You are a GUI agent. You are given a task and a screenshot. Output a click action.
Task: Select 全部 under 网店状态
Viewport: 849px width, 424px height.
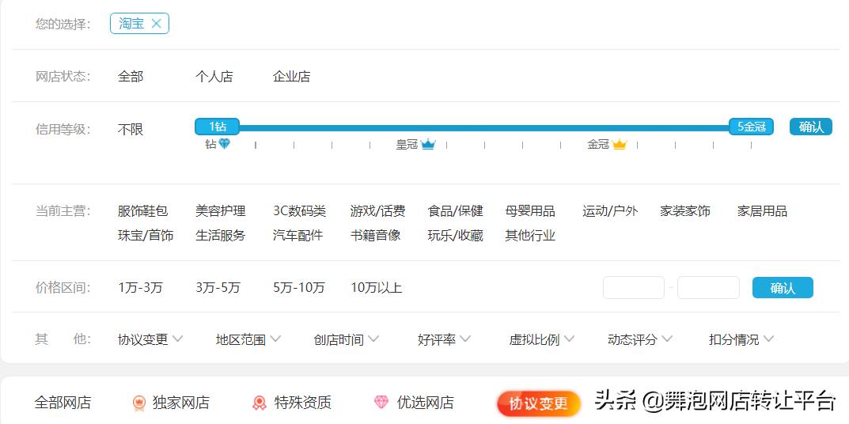coord(131,77)
